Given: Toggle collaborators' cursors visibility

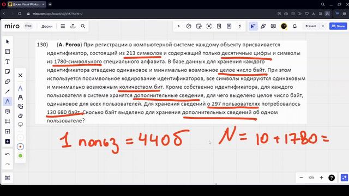Looking at the screenshot, I should [x=253, y=26].
